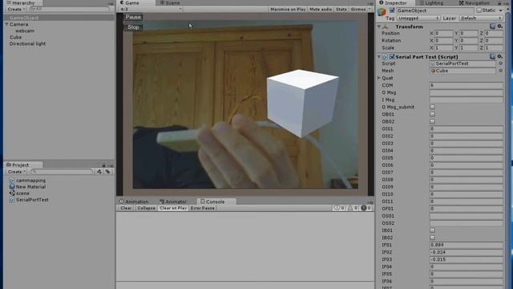This screenshot has height=289, width=513.
Task: Open 4:3 aspect ratio dropdown
Action: pos(151,10)
